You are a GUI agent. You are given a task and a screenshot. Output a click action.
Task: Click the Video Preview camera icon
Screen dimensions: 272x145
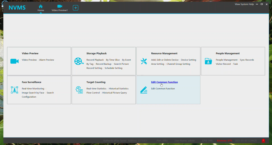[x=14, y=61]
